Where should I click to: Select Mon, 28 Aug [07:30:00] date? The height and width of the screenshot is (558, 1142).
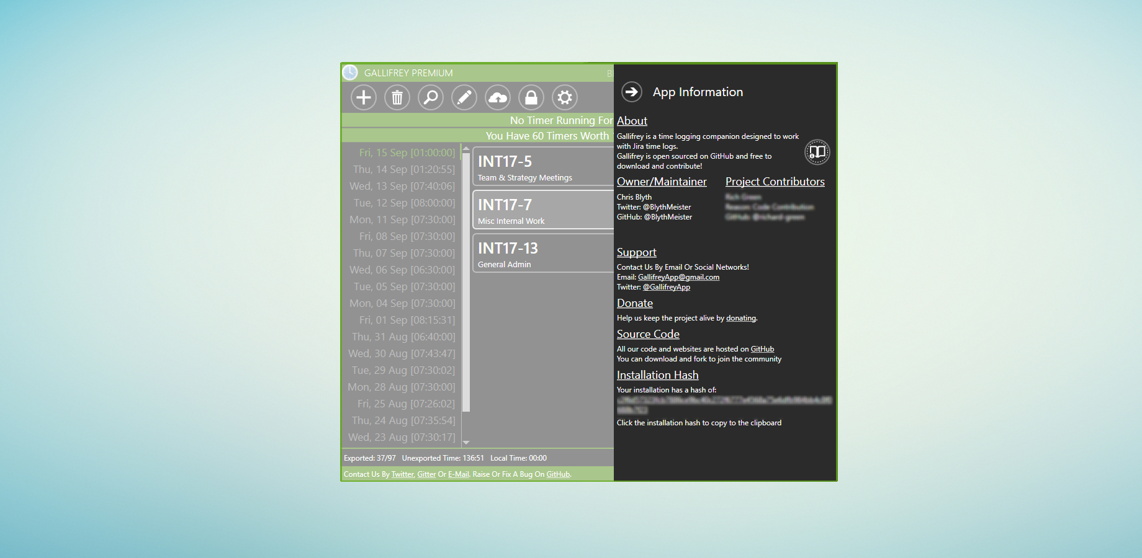[402, 387]
